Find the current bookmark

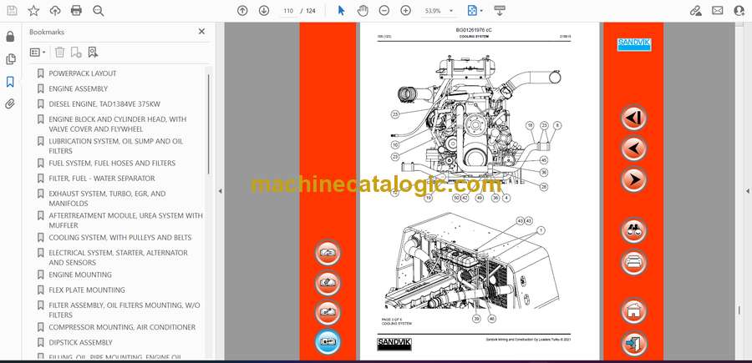[x=93, y=53]
